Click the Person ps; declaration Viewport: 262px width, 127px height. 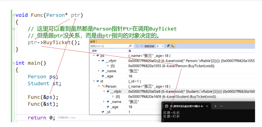point(43,77)
